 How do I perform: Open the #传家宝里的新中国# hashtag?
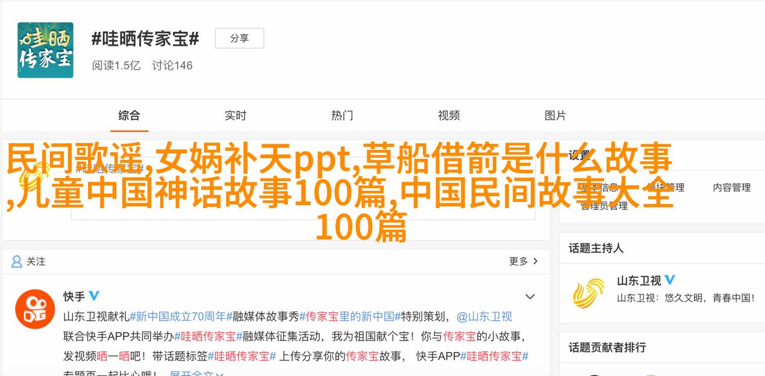click(x=350, y=316)
